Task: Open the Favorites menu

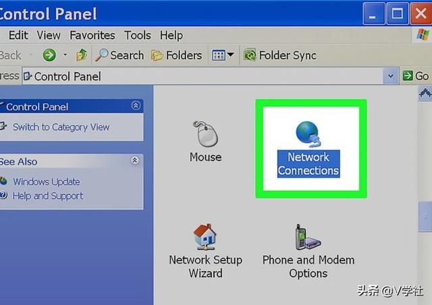Action: 92,35
